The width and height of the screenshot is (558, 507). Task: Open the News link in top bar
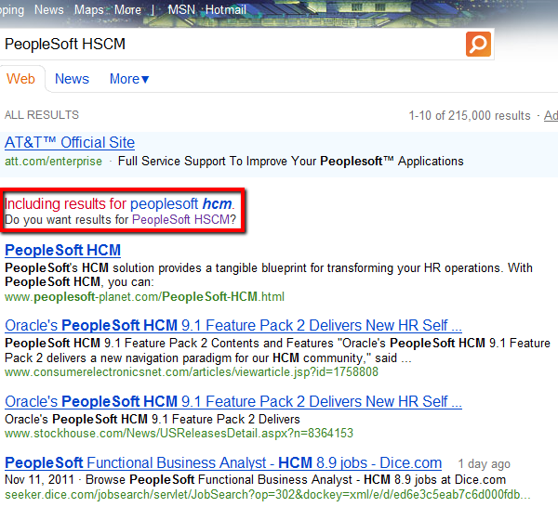point(48,9)
